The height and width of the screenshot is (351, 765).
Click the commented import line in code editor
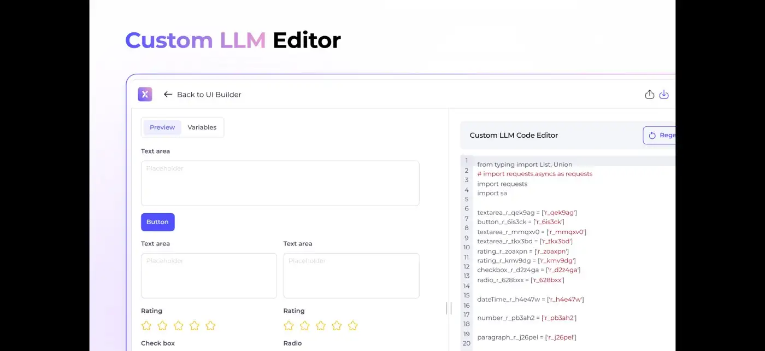(534, 174)
